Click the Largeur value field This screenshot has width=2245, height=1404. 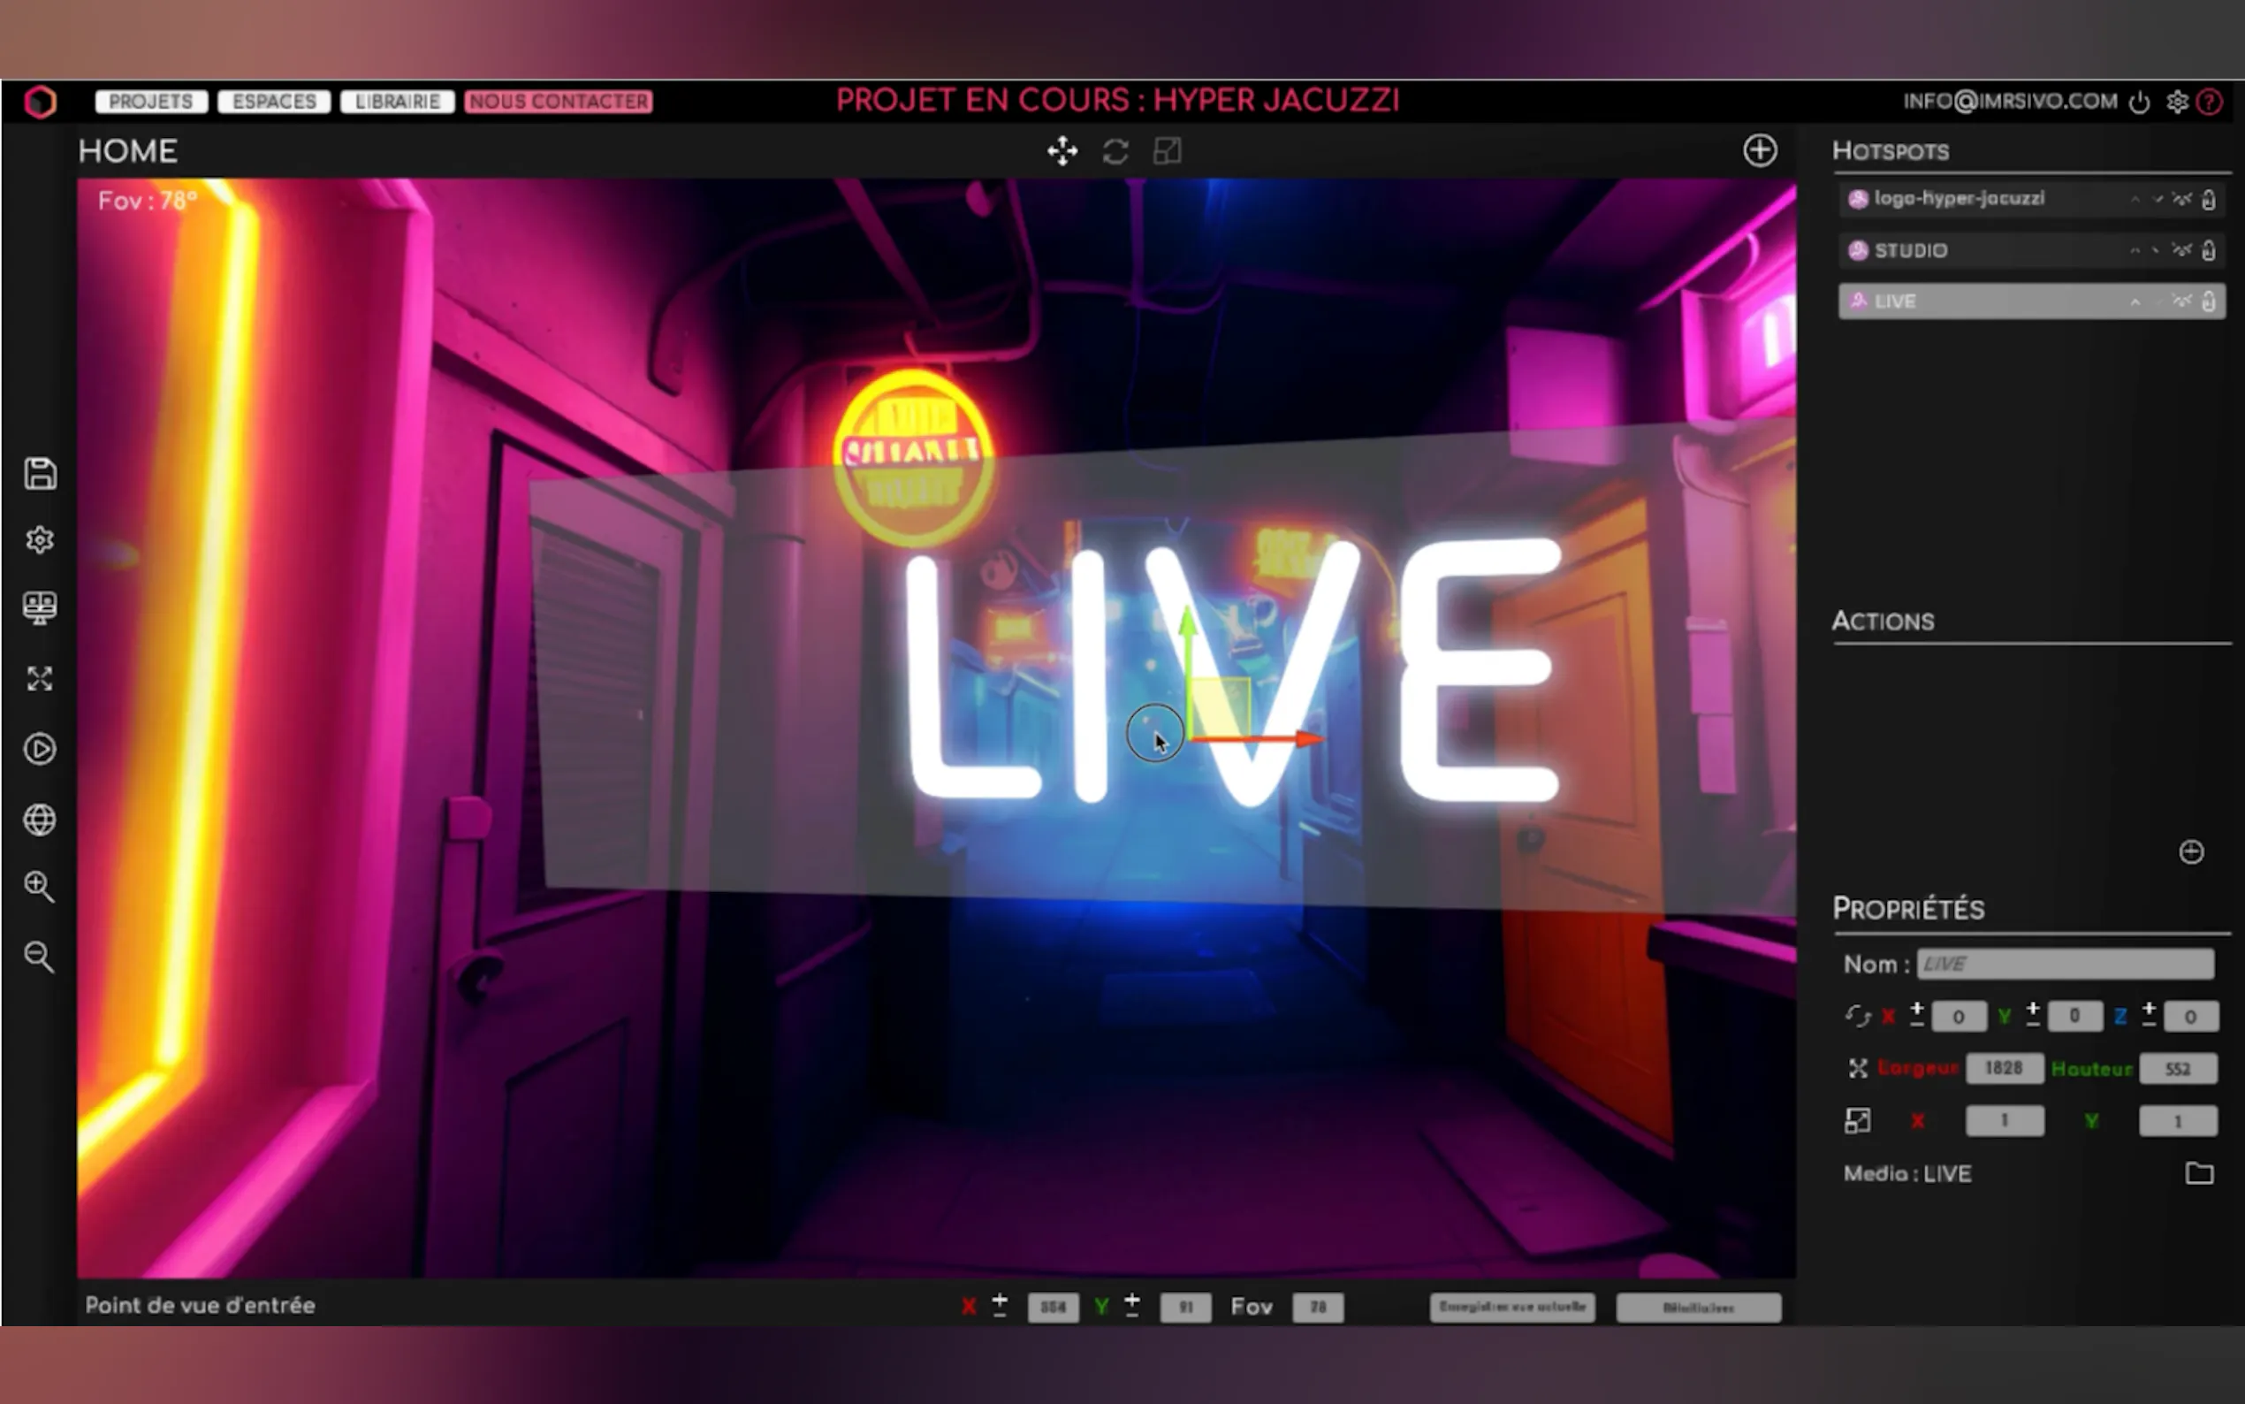coord(2004,1068)
